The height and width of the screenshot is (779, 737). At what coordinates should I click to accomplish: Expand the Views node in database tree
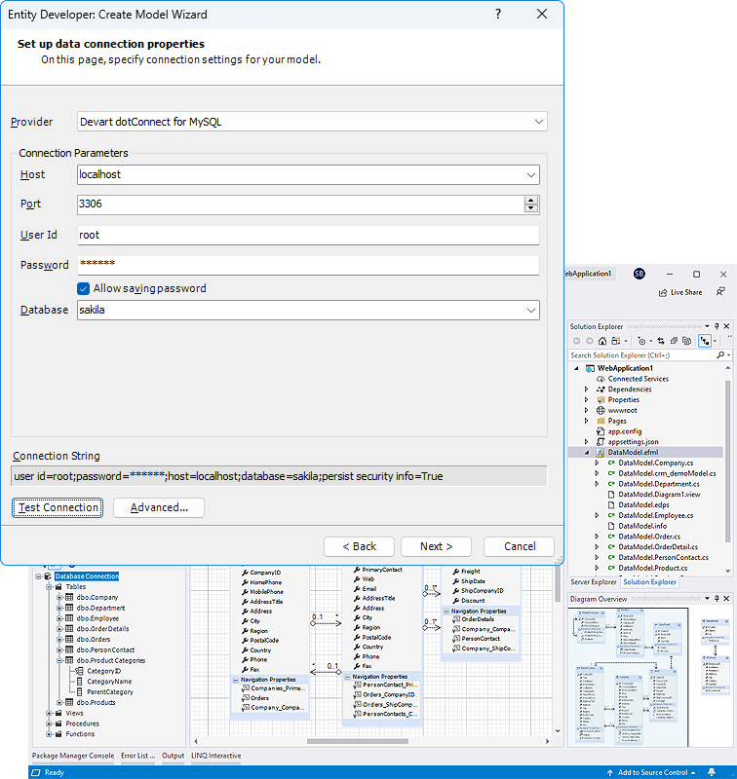[x=50, y=714]
